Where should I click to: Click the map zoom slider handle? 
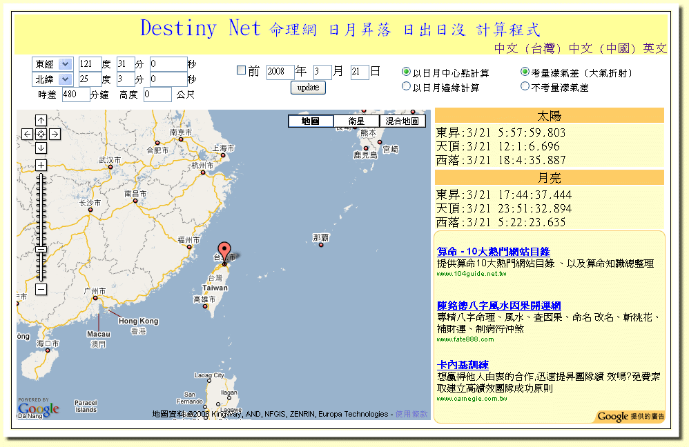point(41,249)
